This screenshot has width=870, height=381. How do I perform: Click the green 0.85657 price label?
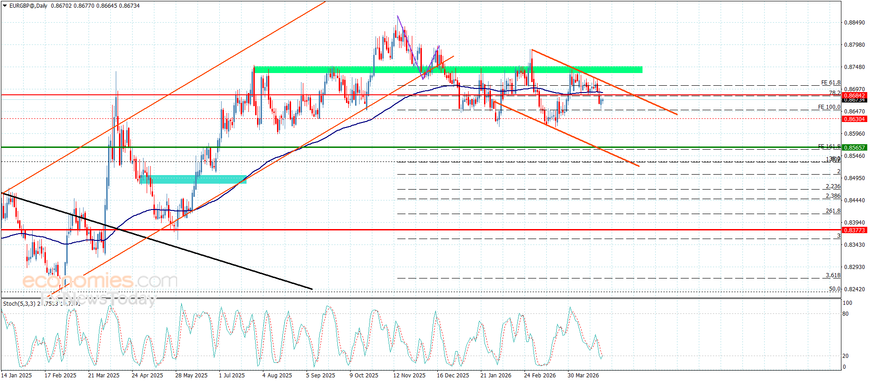[x=854, y=147]
